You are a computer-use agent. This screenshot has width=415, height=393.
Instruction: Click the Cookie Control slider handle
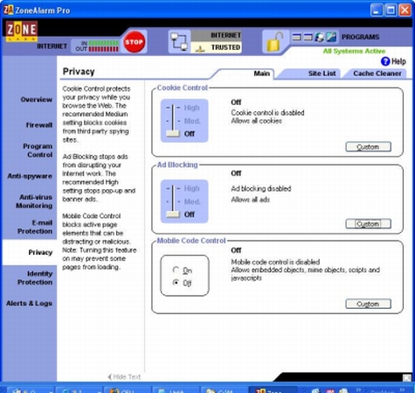(173, 134)
